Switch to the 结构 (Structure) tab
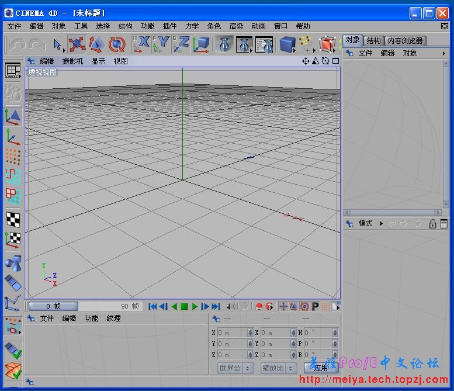 coord(373,40)
